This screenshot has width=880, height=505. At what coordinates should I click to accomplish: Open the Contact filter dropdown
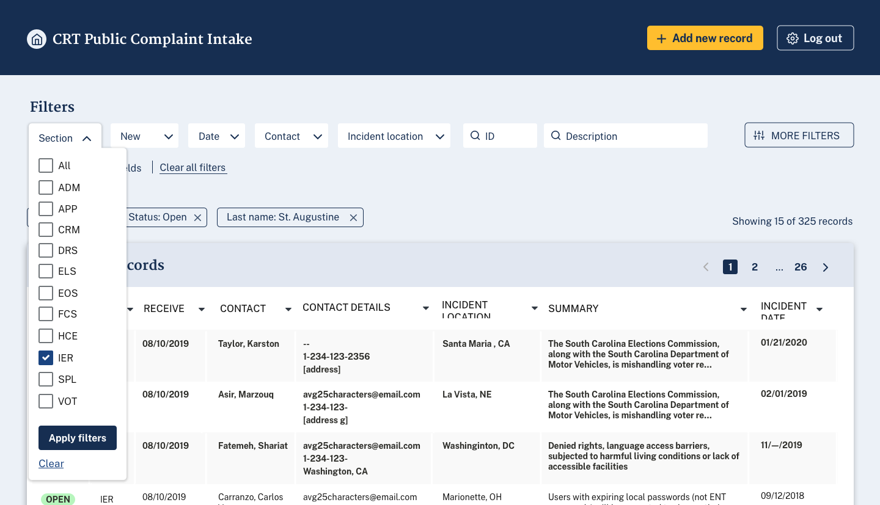(x=291, y=136)
